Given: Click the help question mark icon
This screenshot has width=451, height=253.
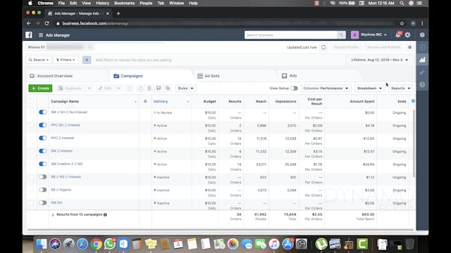Looking at the screenshot, I should (x=422, y=34).
